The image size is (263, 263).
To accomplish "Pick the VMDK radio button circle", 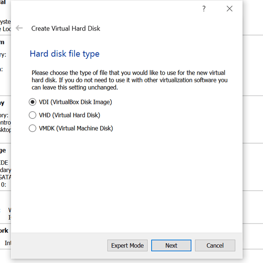I will click(x=32, y=128).
